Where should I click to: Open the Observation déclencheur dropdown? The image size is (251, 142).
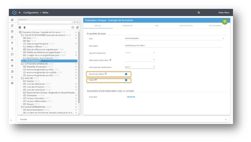(140, 60)
